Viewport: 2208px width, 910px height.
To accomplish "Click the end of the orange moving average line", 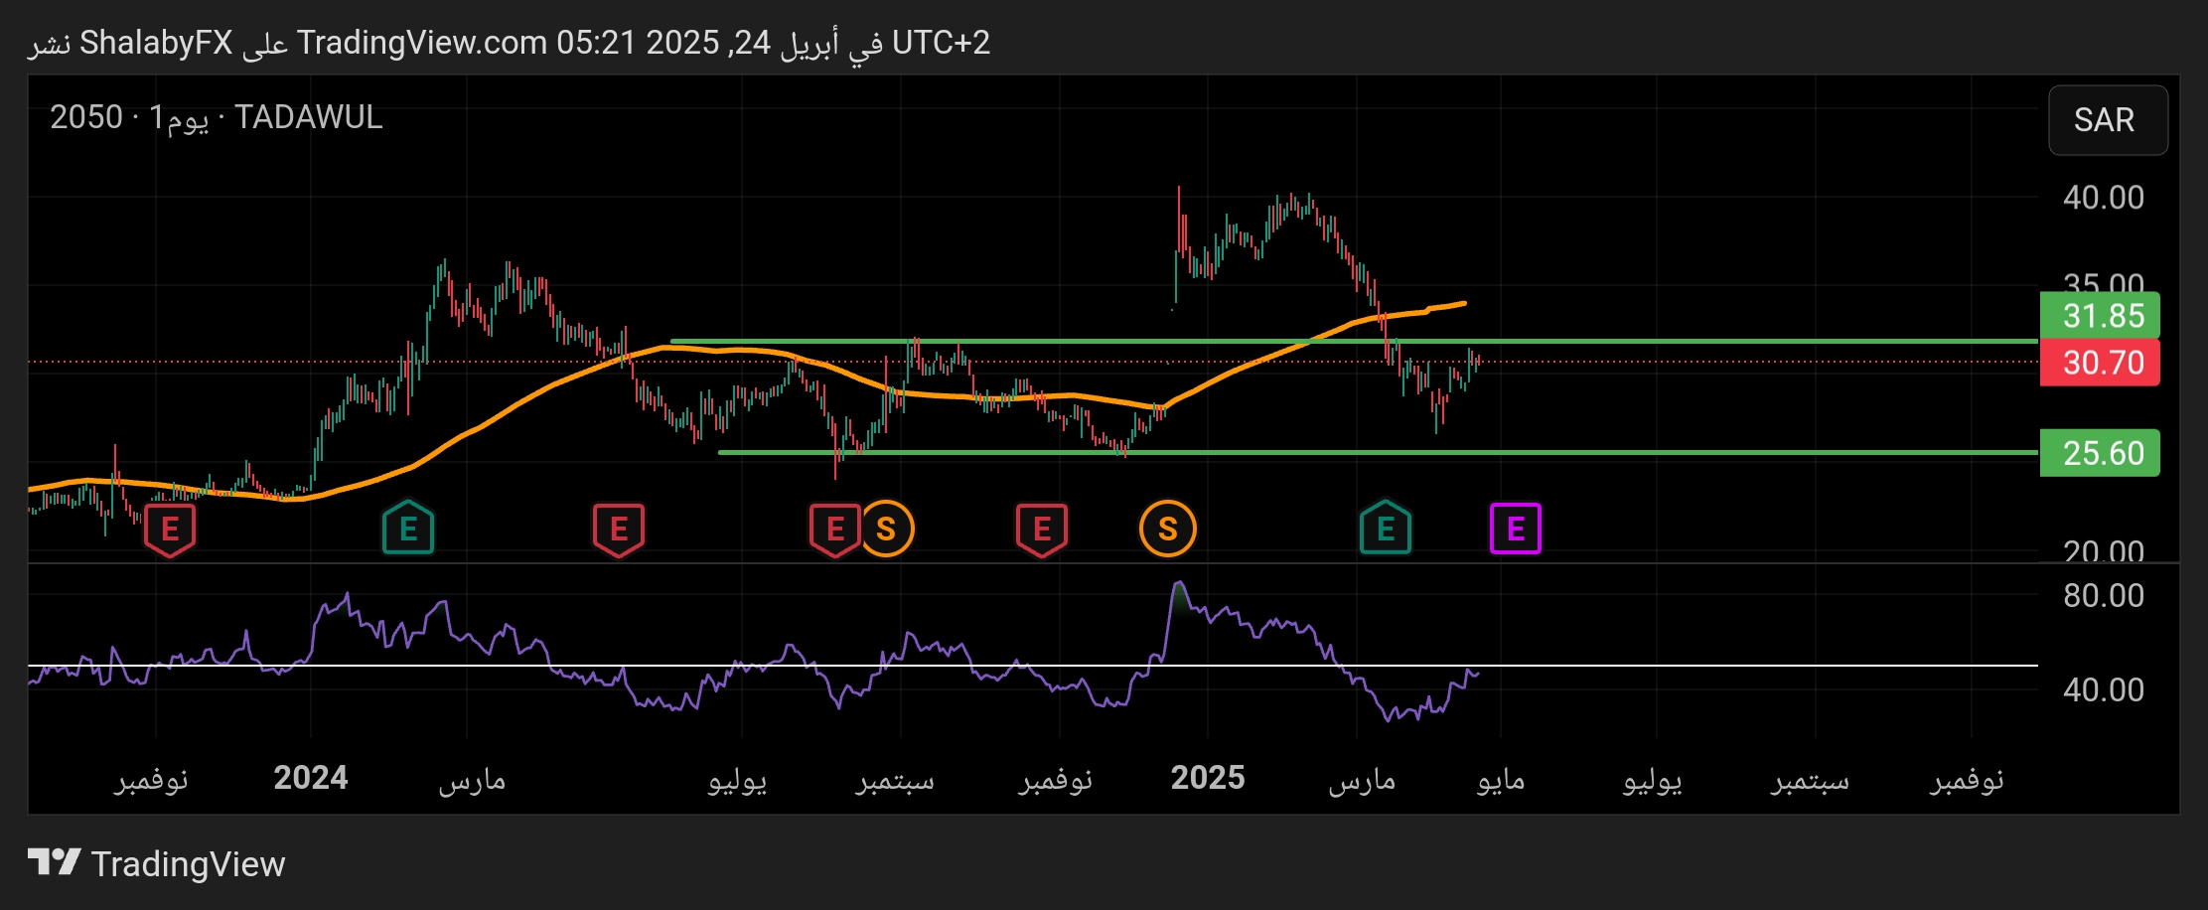I will pyautogui.click(x=1464, y=303).
